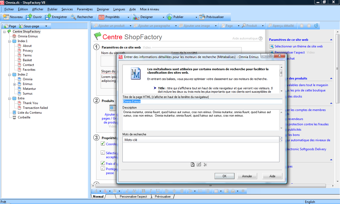340x204 pixels.
Task: Open the Propriétés dropdown arrow
Action: point(128,17)
